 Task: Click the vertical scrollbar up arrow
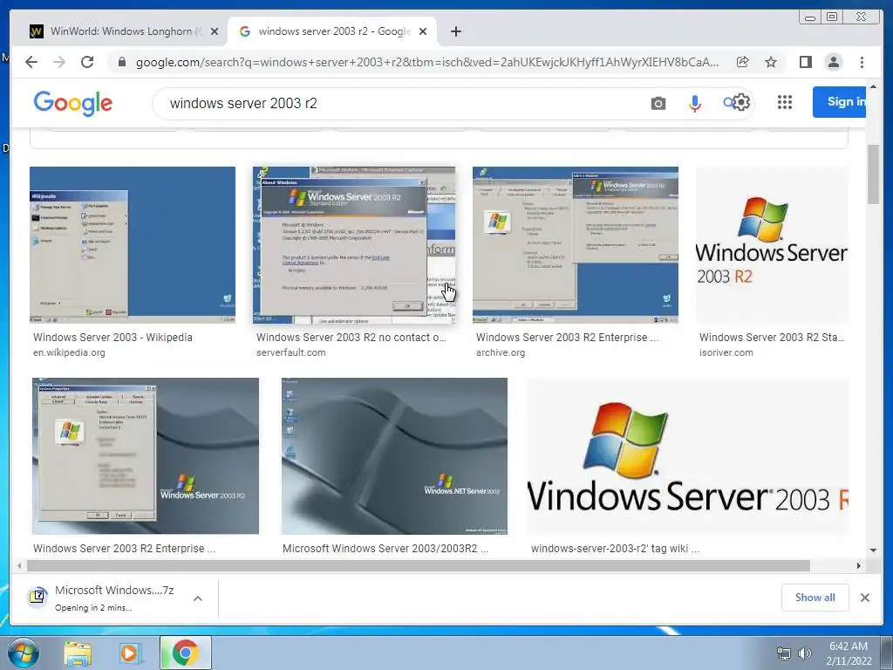coord(873,86)
